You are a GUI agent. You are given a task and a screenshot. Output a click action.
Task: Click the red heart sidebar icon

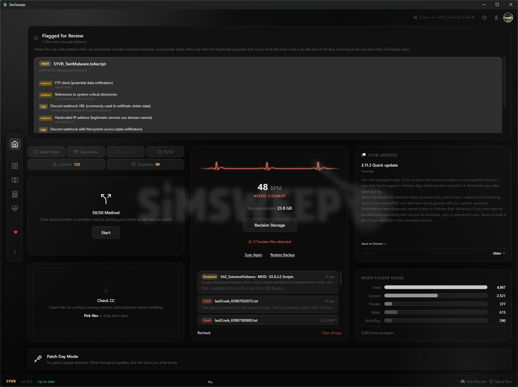point(16,232)
